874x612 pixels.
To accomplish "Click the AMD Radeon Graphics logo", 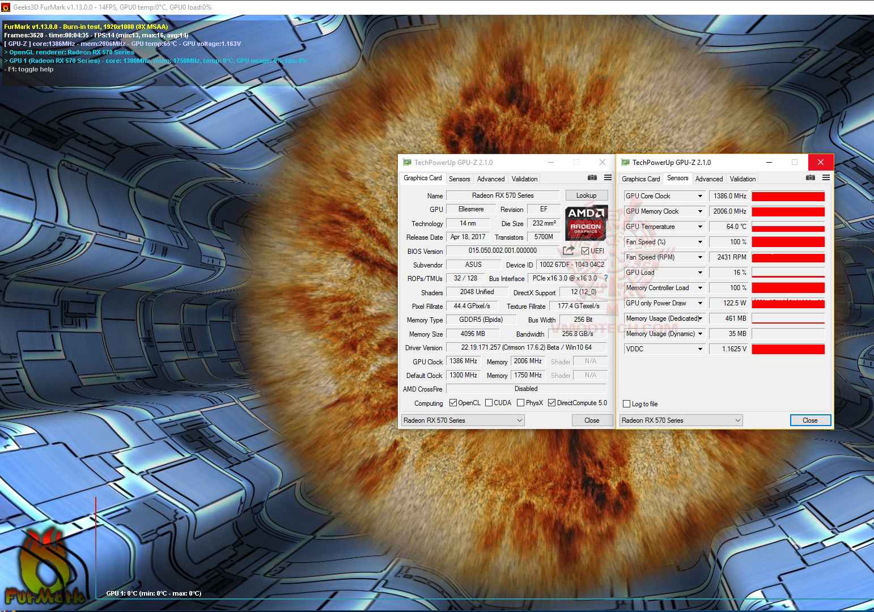I will pos(586,223).
